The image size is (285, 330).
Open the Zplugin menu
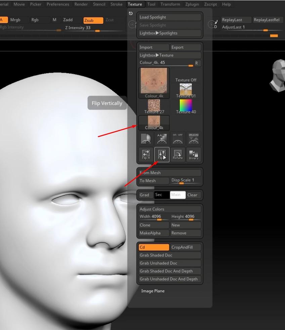click(192, 4)
